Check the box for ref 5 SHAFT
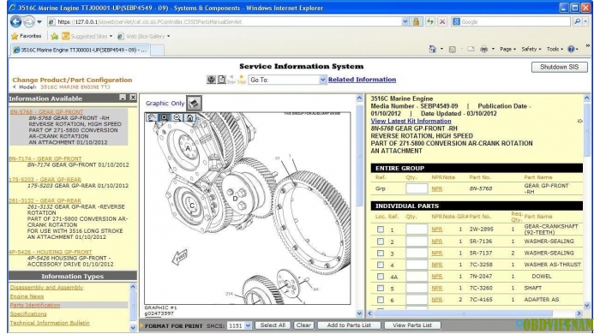 pos(380,288)
